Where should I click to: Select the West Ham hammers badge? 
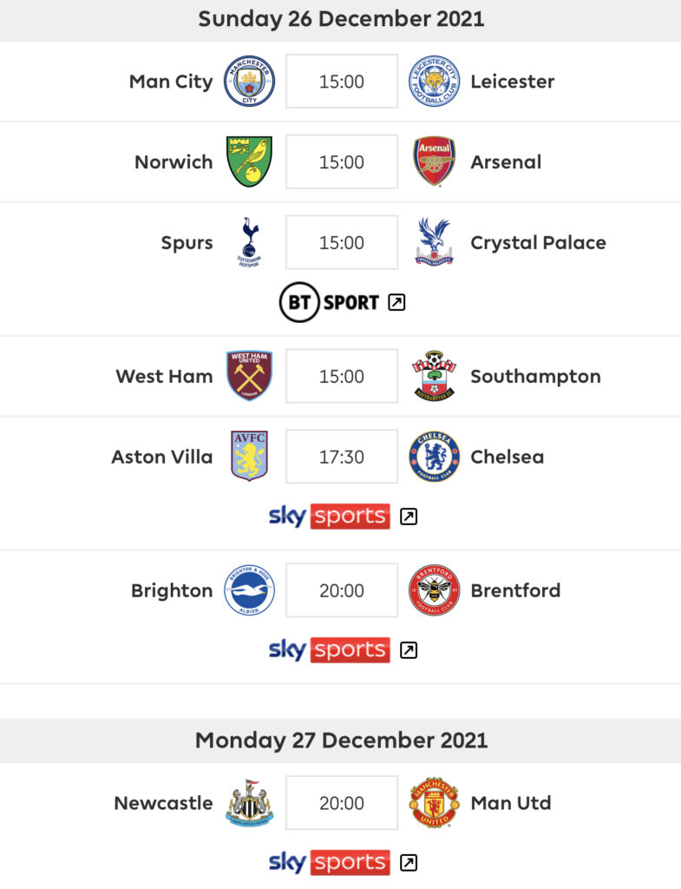click(249, 376)
